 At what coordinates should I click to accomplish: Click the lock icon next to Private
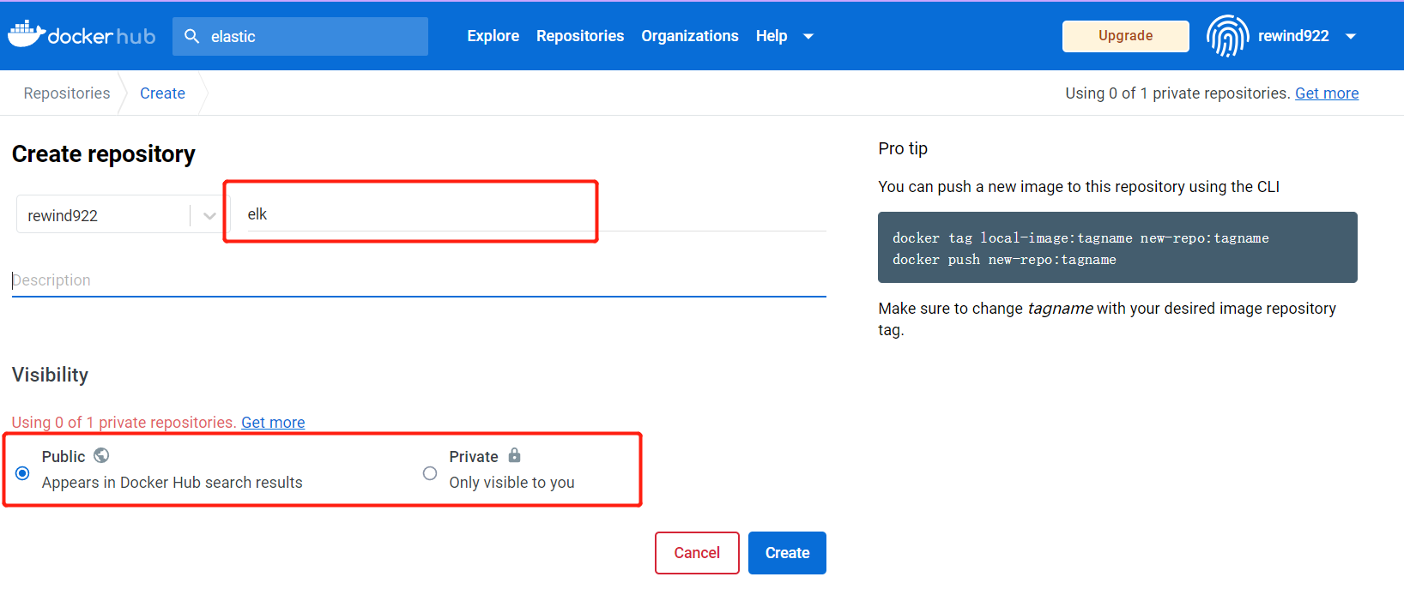click(514, 455)
